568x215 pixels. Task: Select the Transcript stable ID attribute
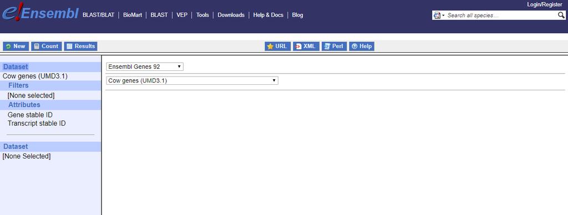[37, 124]
